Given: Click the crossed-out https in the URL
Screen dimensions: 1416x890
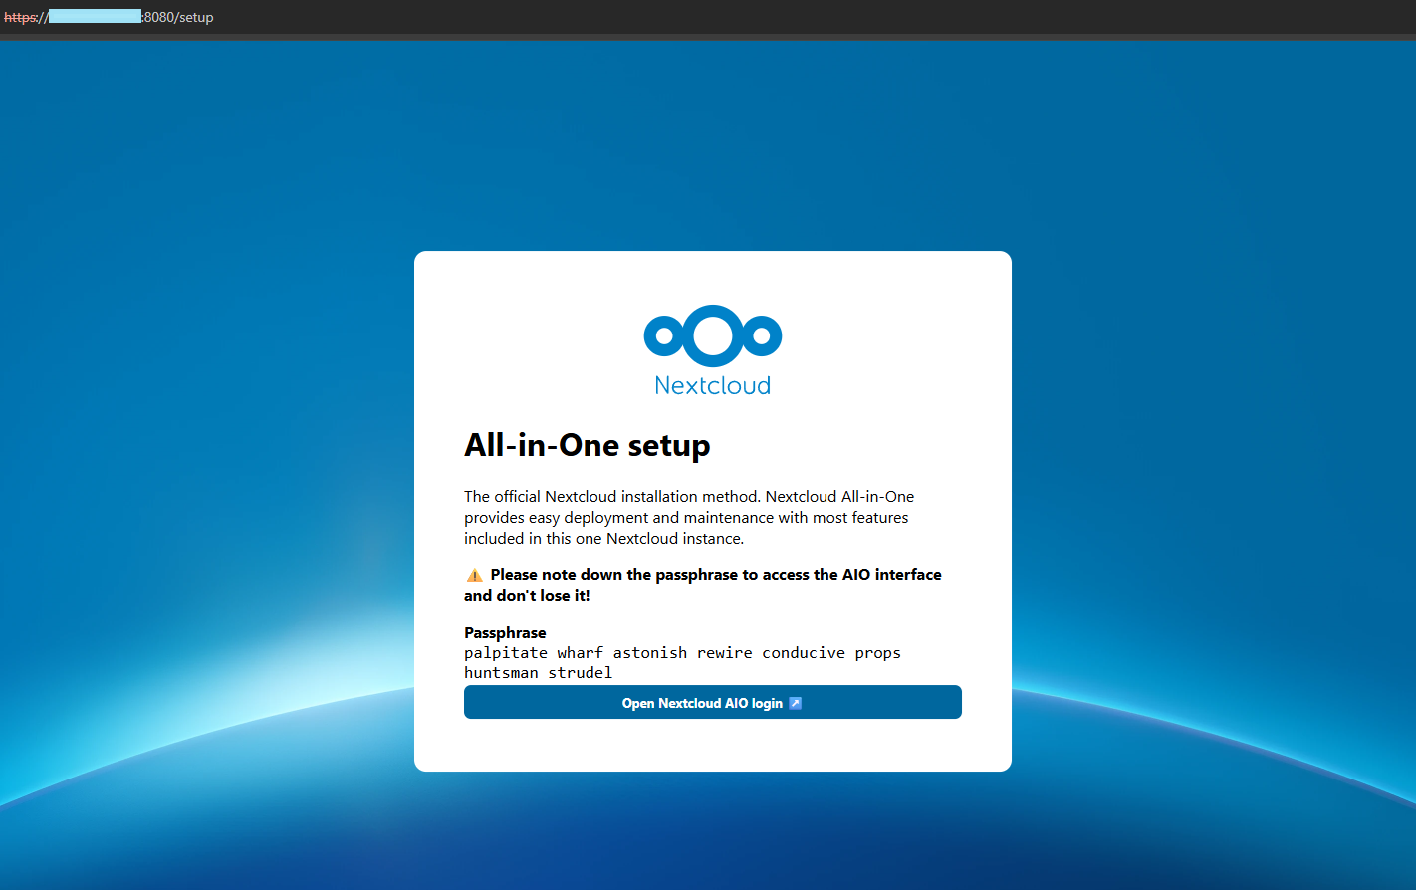Looking at the screenshot, I should 20,17.
